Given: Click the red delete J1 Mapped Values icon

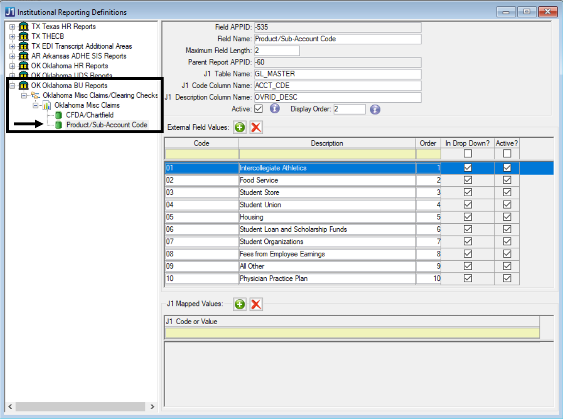Looking at the screenshot, I should 256,304.
